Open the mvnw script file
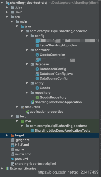 point(19,150)
